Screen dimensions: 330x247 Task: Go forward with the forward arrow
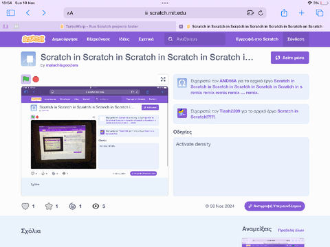[x=44, y=13]
